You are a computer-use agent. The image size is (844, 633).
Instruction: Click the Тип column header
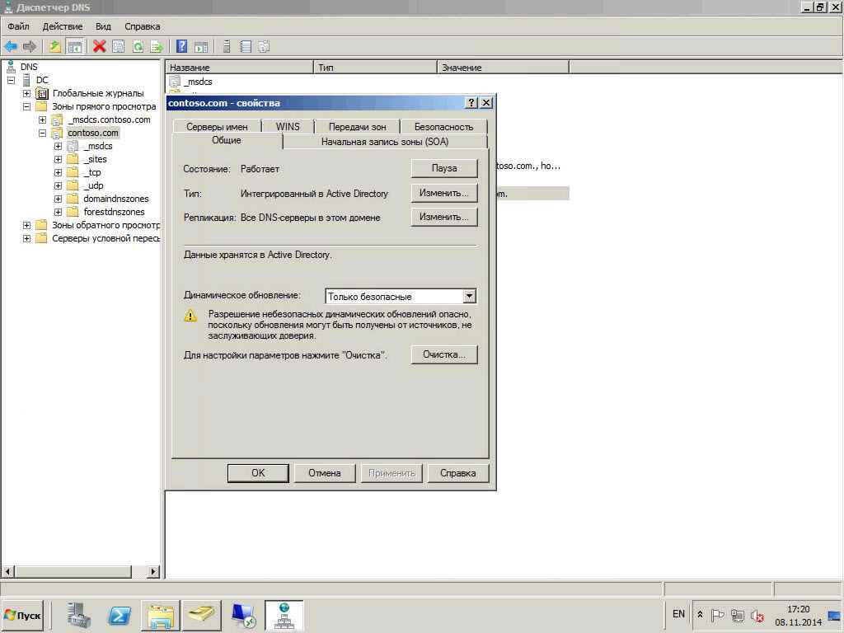coord(375,68)
